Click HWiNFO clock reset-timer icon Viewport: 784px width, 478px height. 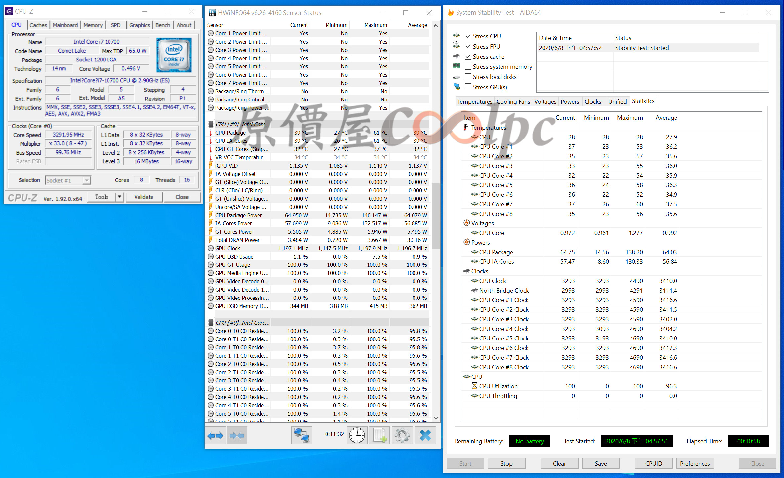coord(357,435)
